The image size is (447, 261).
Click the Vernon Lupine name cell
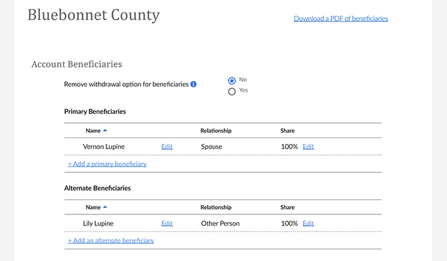[104, 147]
